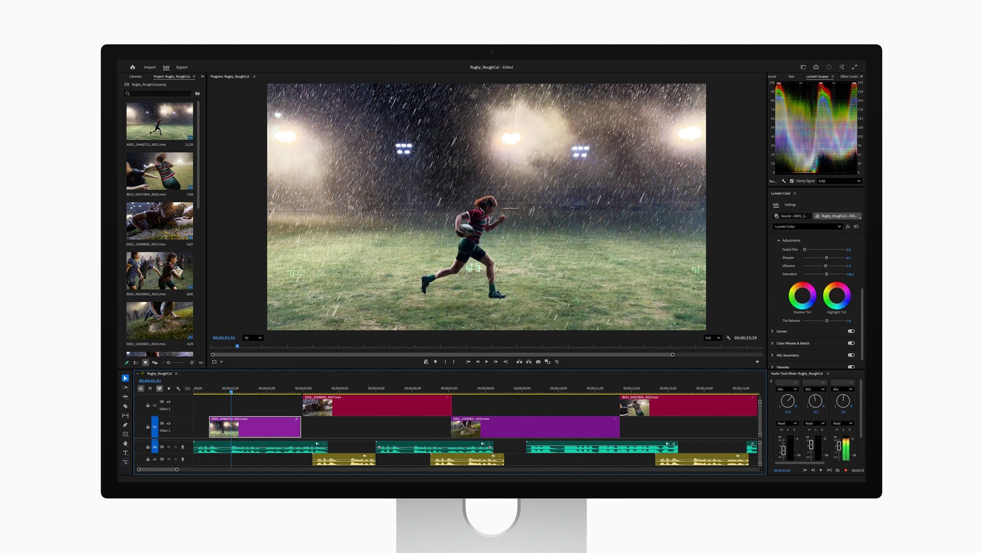Switch to the Settings tab in Lumetri Color
Image resolution: width=983 pixels, height=553 pixels.
(x=790, y=204)
